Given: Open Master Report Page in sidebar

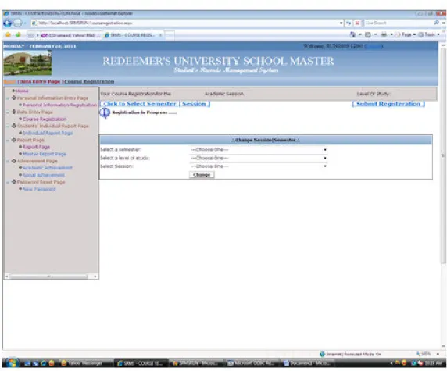Looking at the screenshot, I should coord(45,154).
